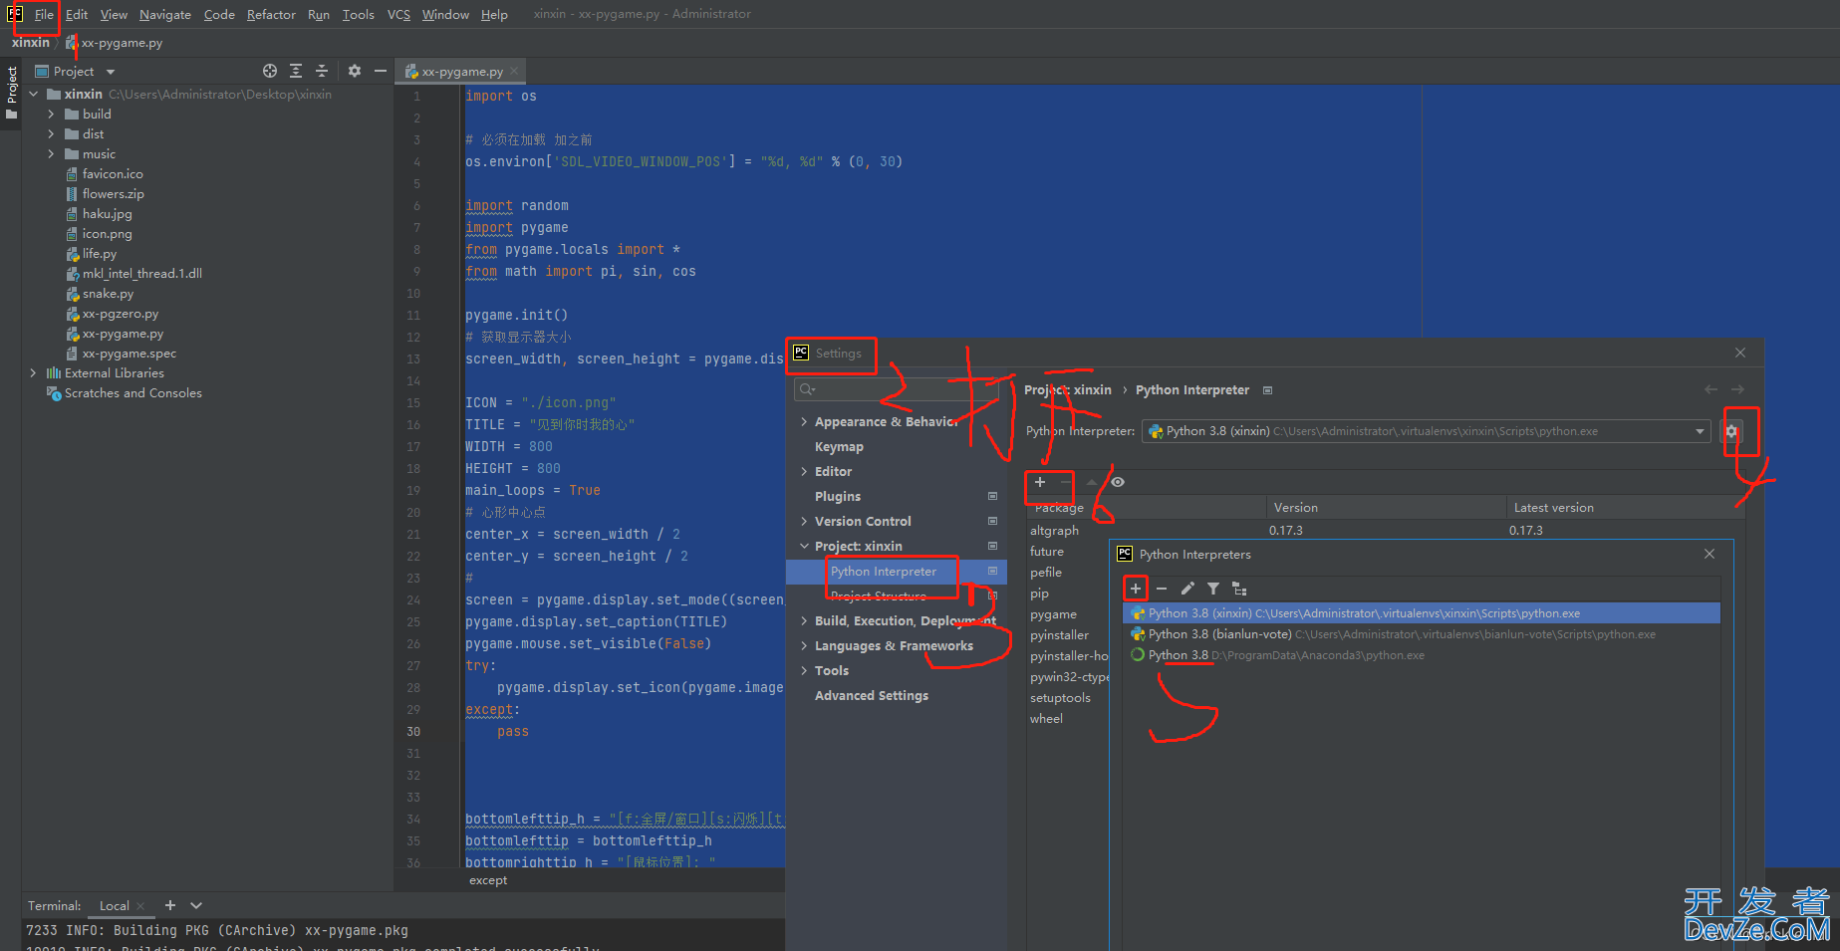1840x951 pixels.
Task: Click the pencil edit interpreter icon
Action: [x=1187, y=589]
